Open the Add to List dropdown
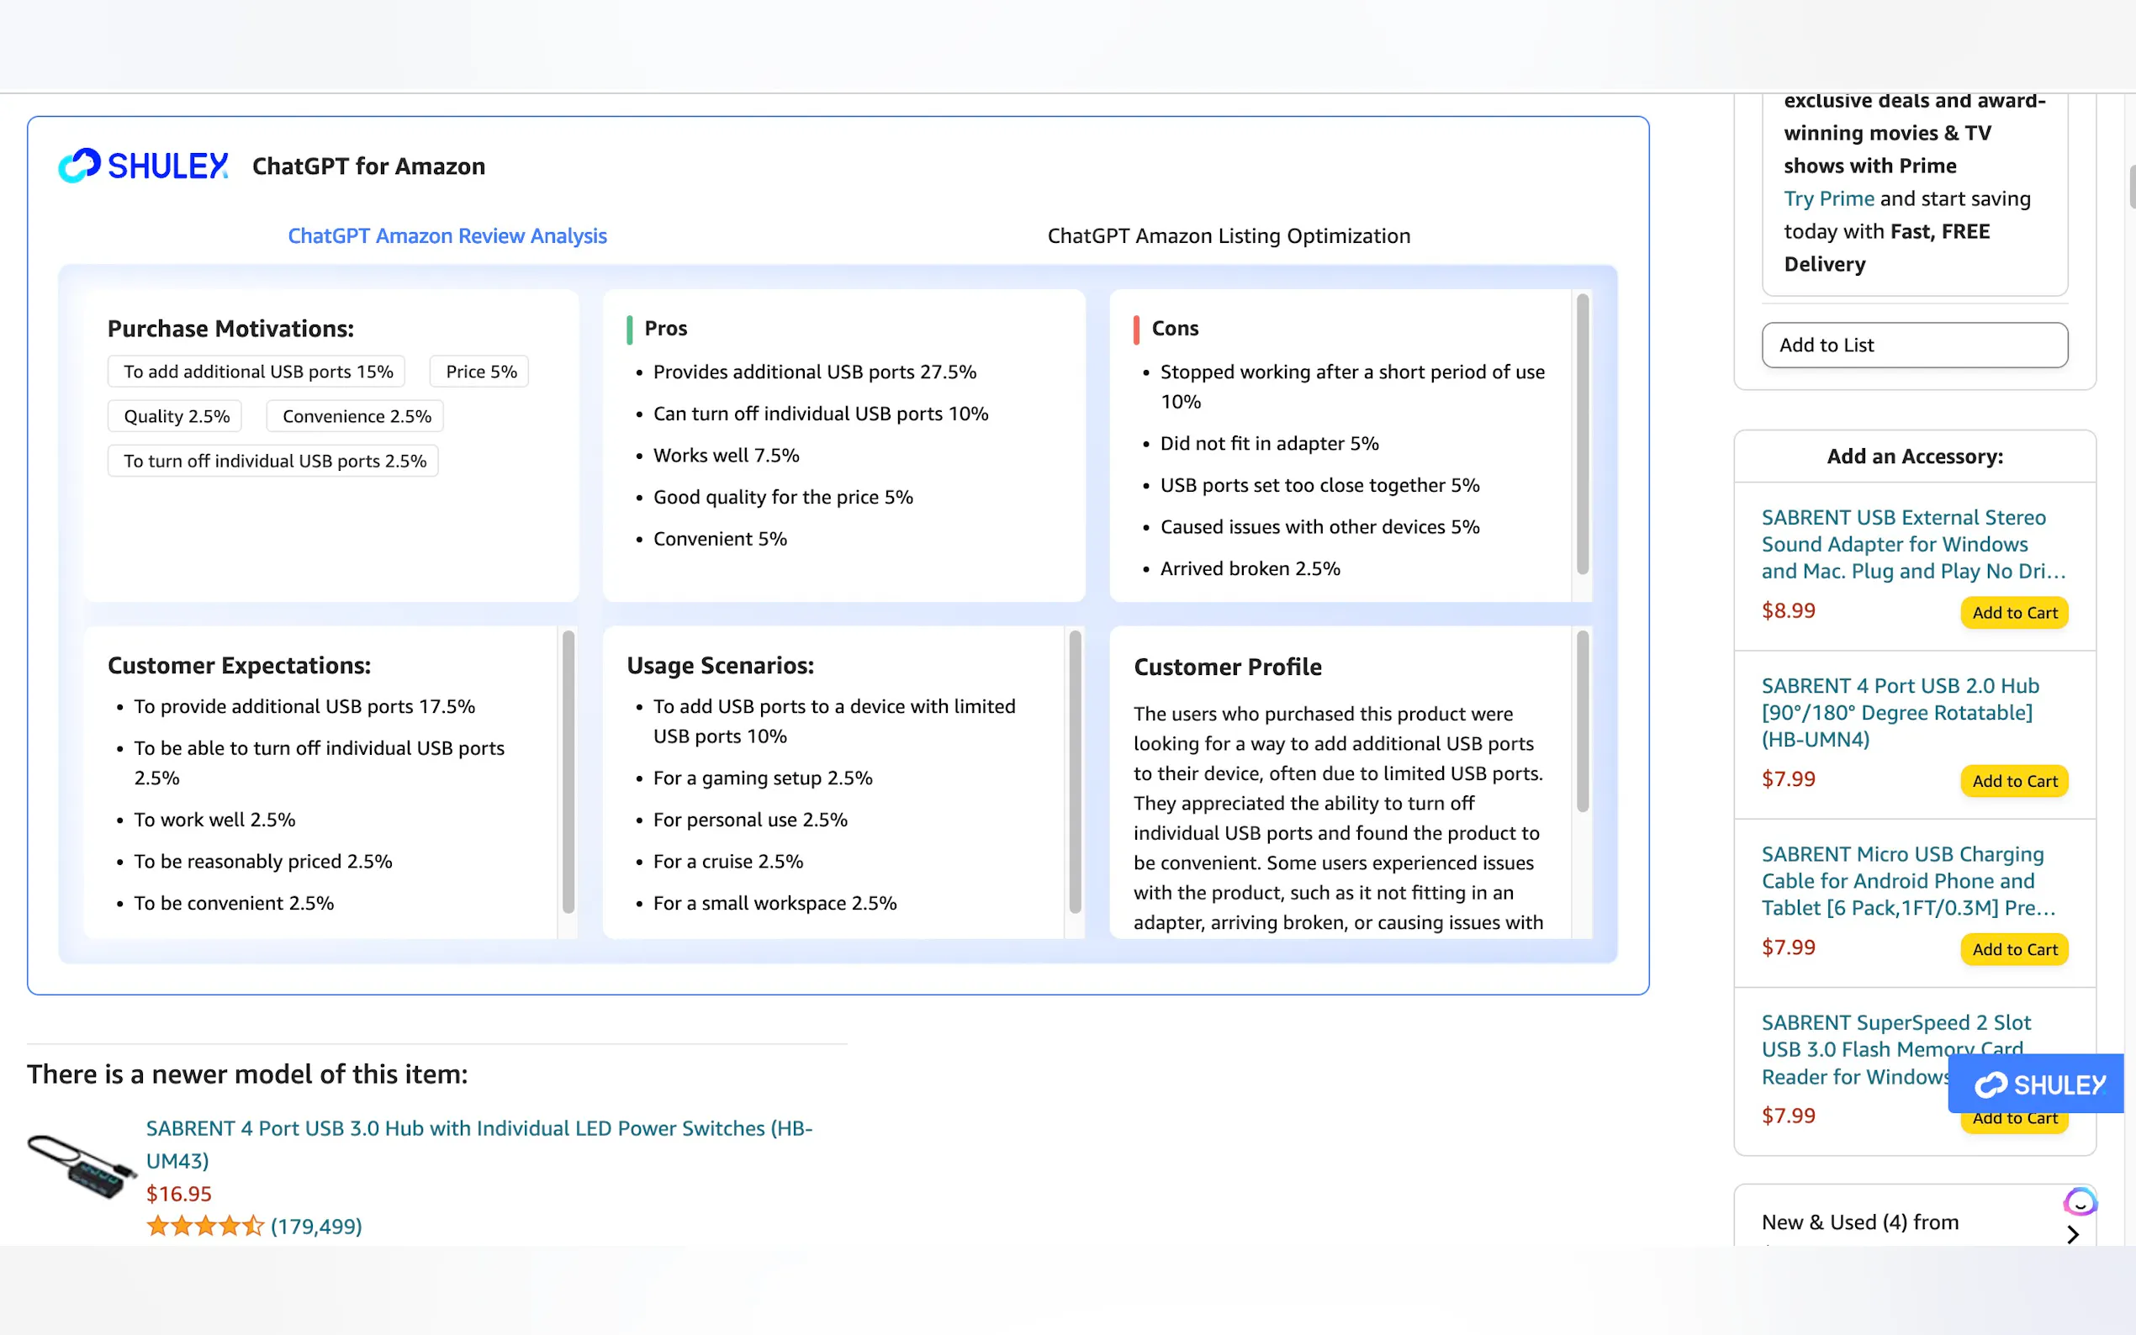This screenshot has height=1335, width=2136. click(1914, 346)
